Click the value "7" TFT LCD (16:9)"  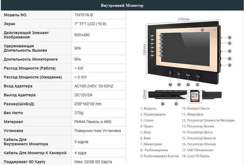90,24
